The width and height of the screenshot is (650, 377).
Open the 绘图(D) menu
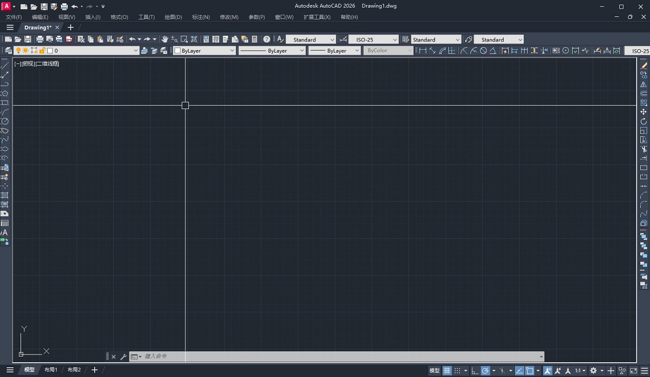pos(174,17)
